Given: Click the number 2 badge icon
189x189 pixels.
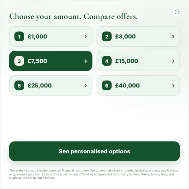Looking at the screenshot, I should point(107,37).
